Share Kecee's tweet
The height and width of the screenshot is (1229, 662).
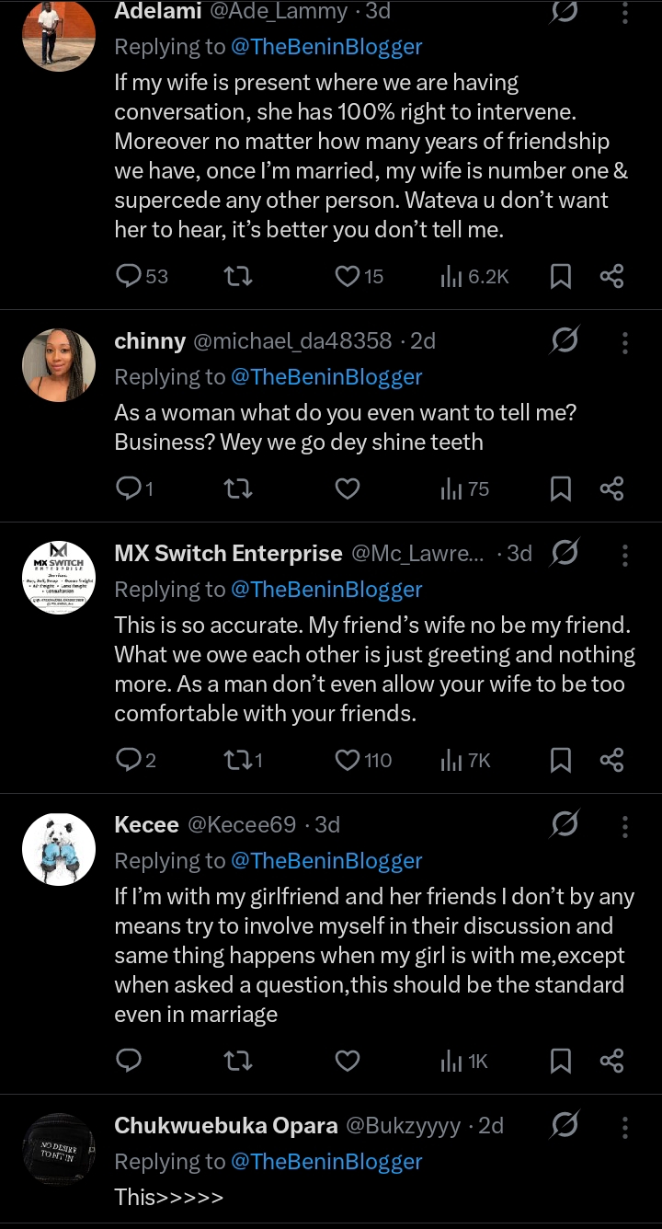[x=611, y=1062]
